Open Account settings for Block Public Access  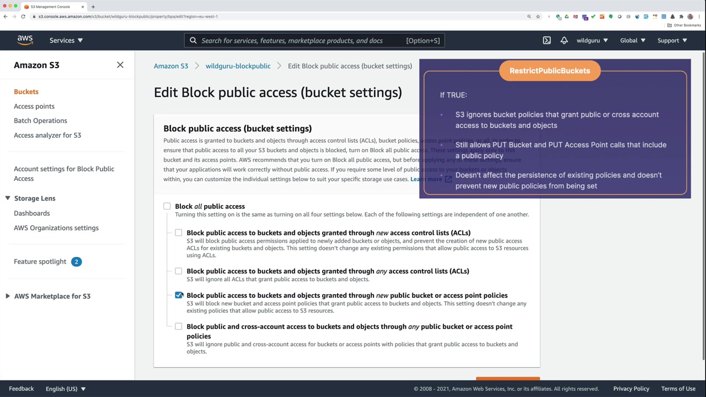tap(64, 174)
